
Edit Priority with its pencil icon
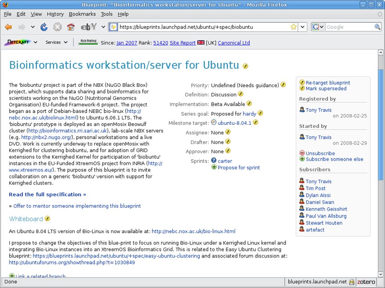283,85
